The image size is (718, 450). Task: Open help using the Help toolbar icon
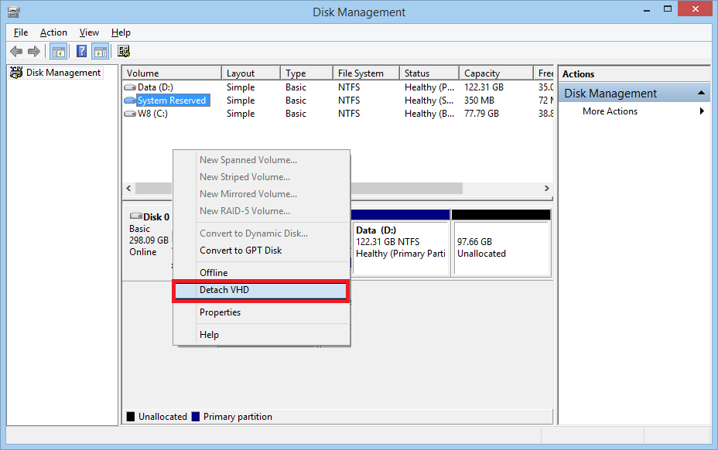(81, 51)
